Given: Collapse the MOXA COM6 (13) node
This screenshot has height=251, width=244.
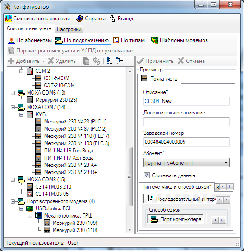Looking at the screenshot, I should coord(13,93).
